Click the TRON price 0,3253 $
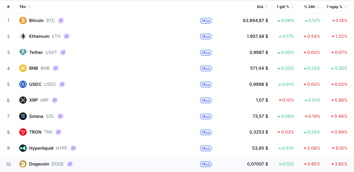This screenshot has height=172, width=354. point(259,132)
